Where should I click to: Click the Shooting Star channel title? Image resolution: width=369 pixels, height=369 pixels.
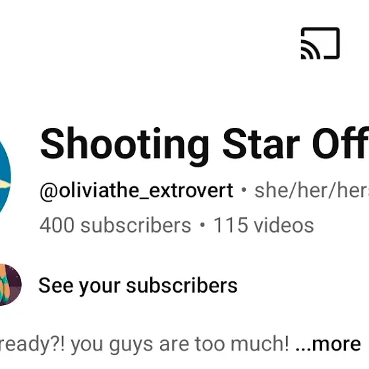tap(204, 144)
